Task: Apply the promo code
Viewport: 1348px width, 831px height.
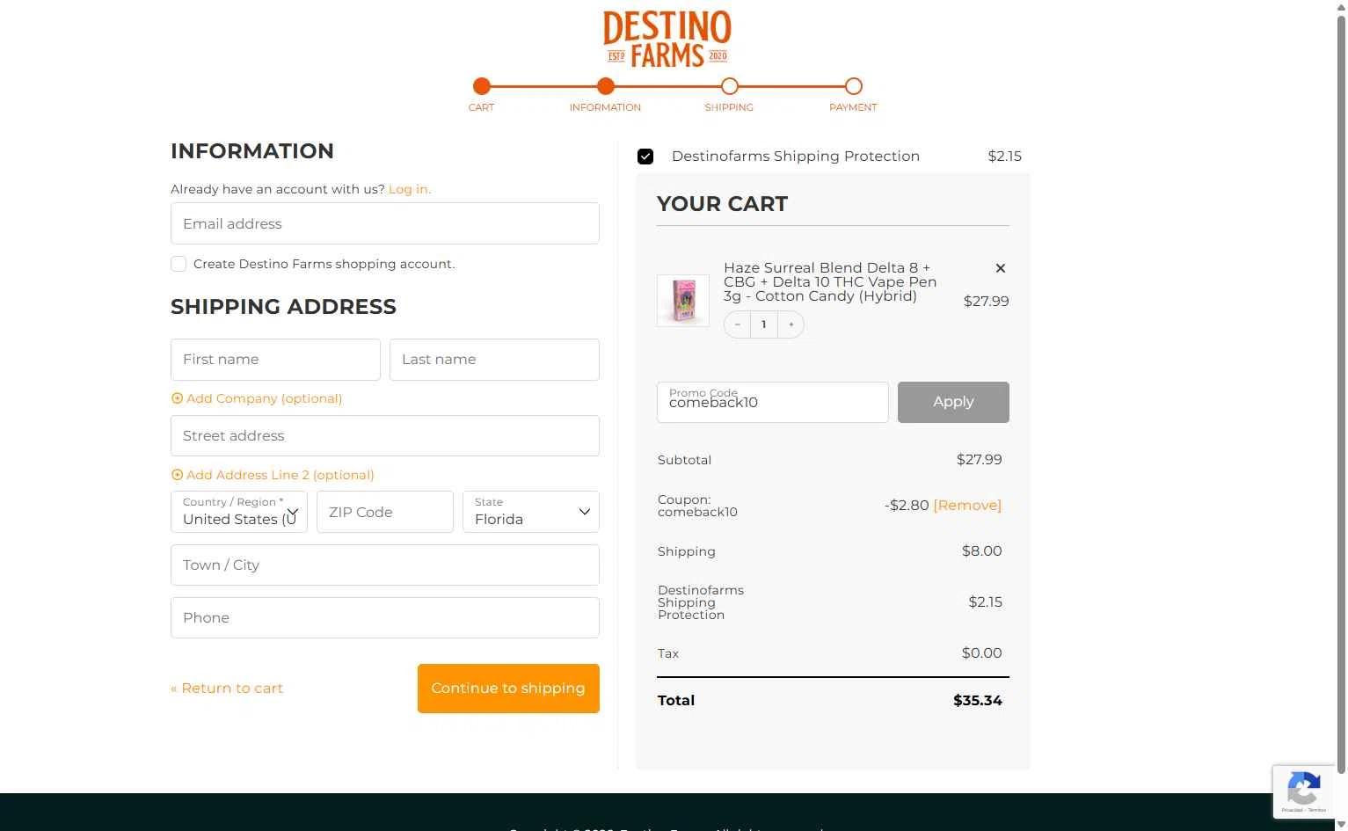Action: pos(953,402)
